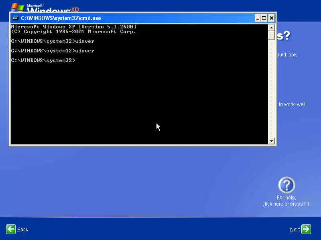Open help via the question mark icon
This screenshot has height=240, width=321.
point(286,185)
